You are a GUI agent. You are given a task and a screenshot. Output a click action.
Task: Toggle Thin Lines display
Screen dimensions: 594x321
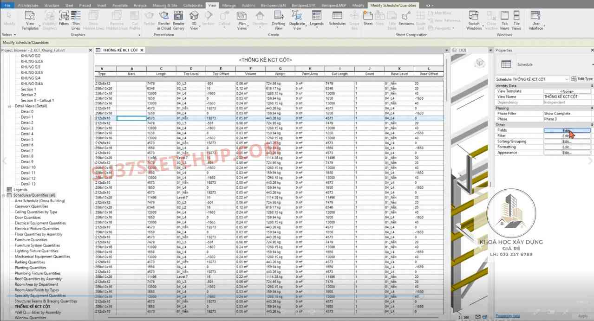coord(76,20)
